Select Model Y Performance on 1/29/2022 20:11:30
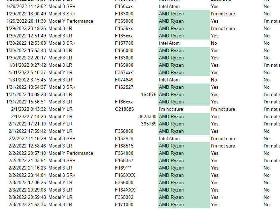Viewport: 280px width, 209px height. (x=71, y=21)
